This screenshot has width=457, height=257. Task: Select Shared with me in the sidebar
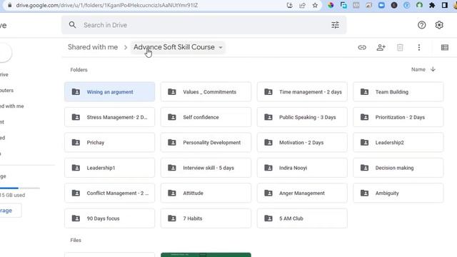click(x=12, y=106)
